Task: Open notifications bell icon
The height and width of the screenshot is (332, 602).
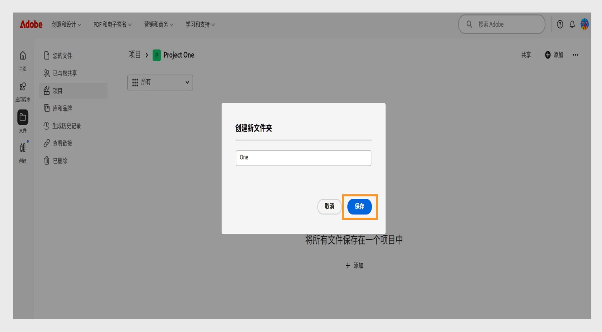Action: click(572, 24)
